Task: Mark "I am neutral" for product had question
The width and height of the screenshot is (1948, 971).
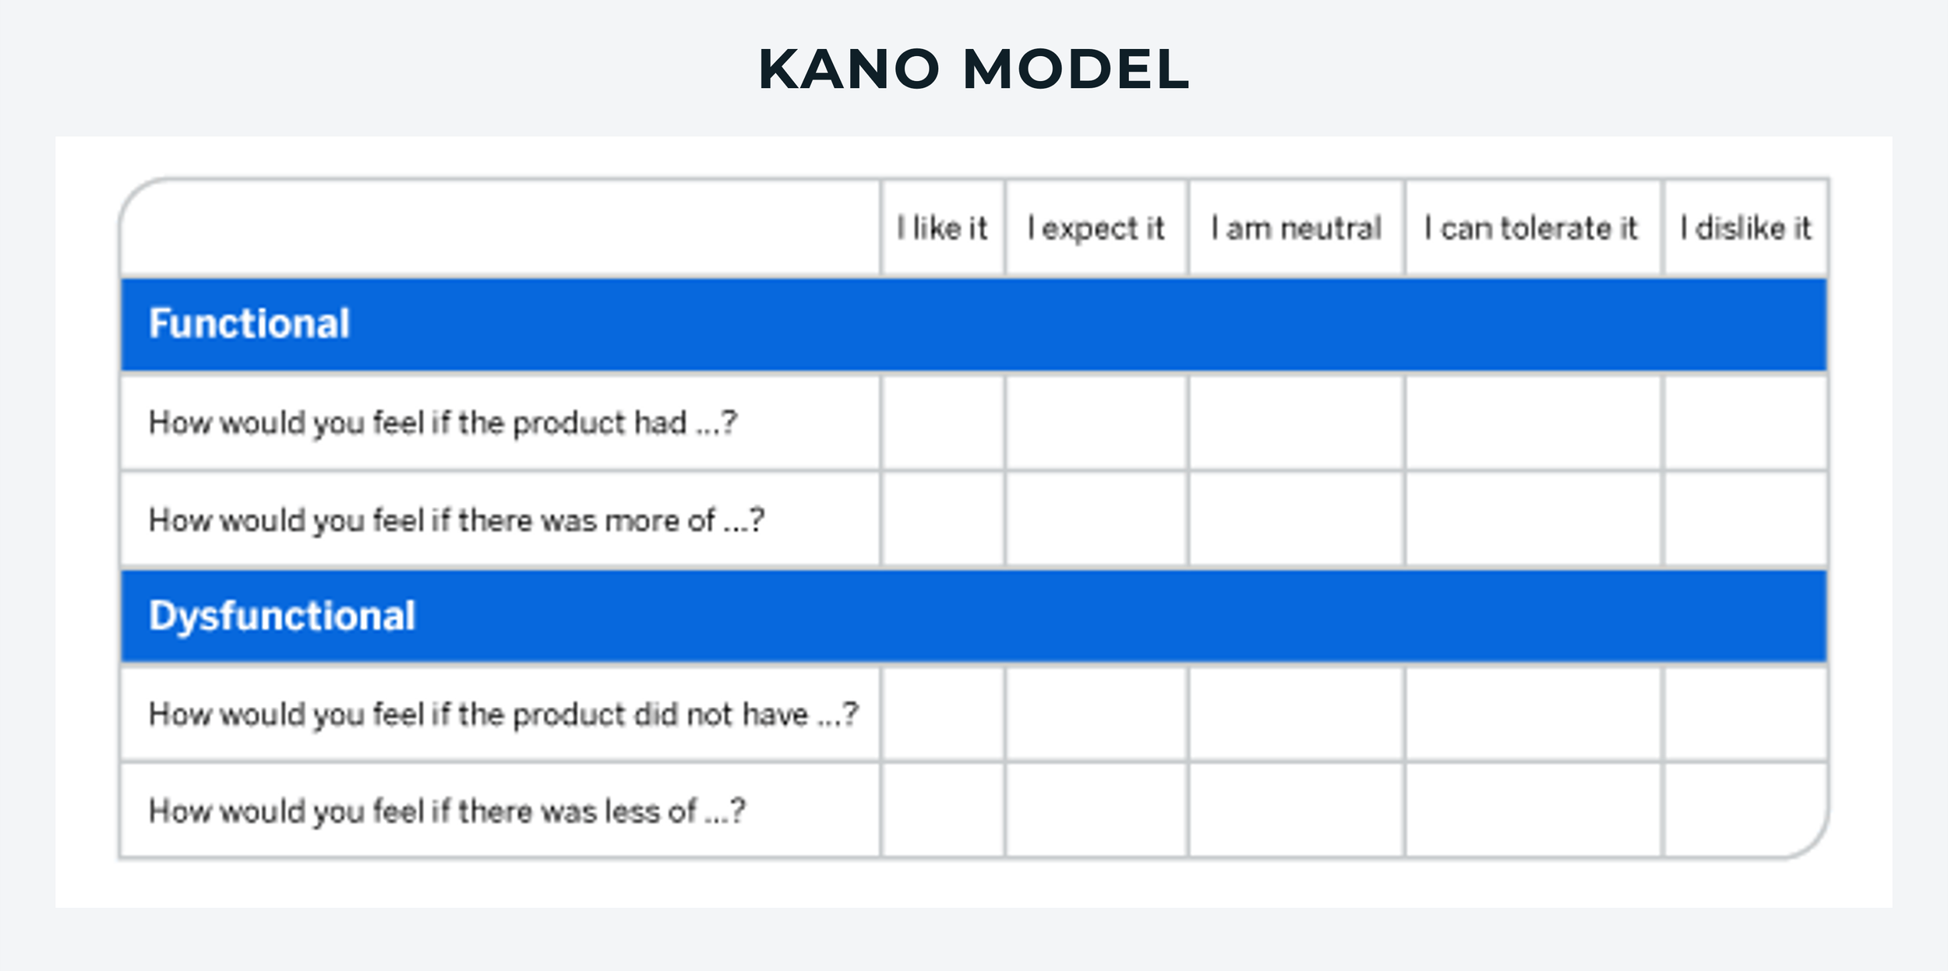Action: point(1297,423)
